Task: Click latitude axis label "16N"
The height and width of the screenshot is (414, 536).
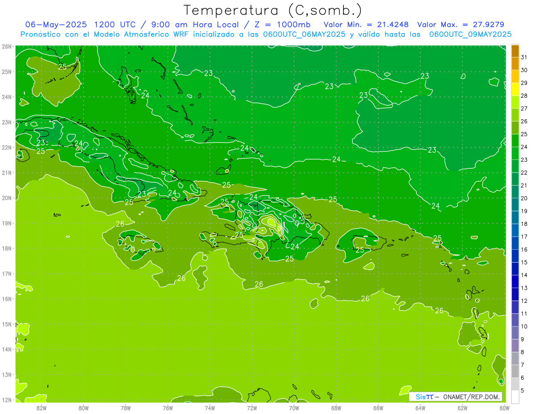Action: [7, 299]
